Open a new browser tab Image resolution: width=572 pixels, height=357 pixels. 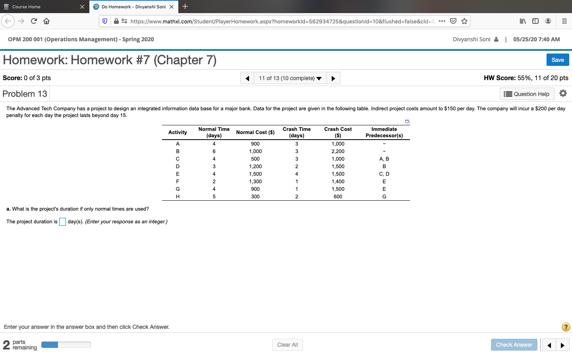pos(185,6)
